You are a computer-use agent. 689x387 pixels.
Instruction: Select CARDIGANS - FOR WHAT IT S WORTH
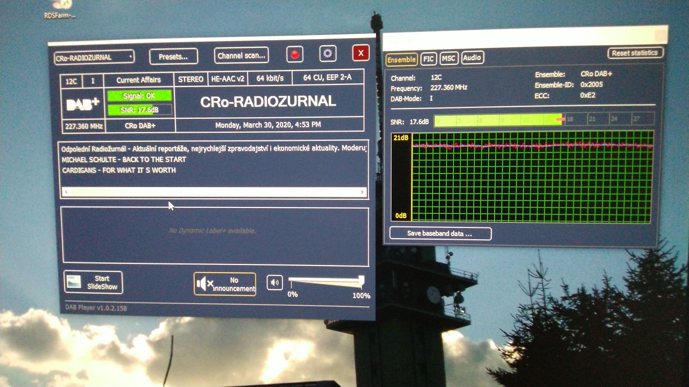pyautogui.click(x=119, y=170)
